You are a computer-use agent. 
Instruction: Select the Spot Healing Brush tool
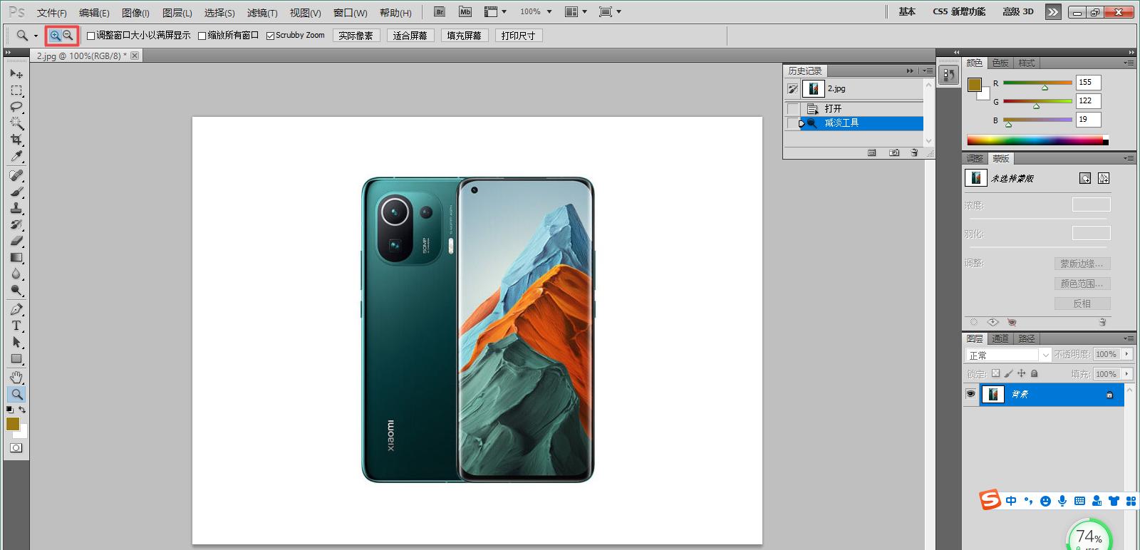coord(16,175)
